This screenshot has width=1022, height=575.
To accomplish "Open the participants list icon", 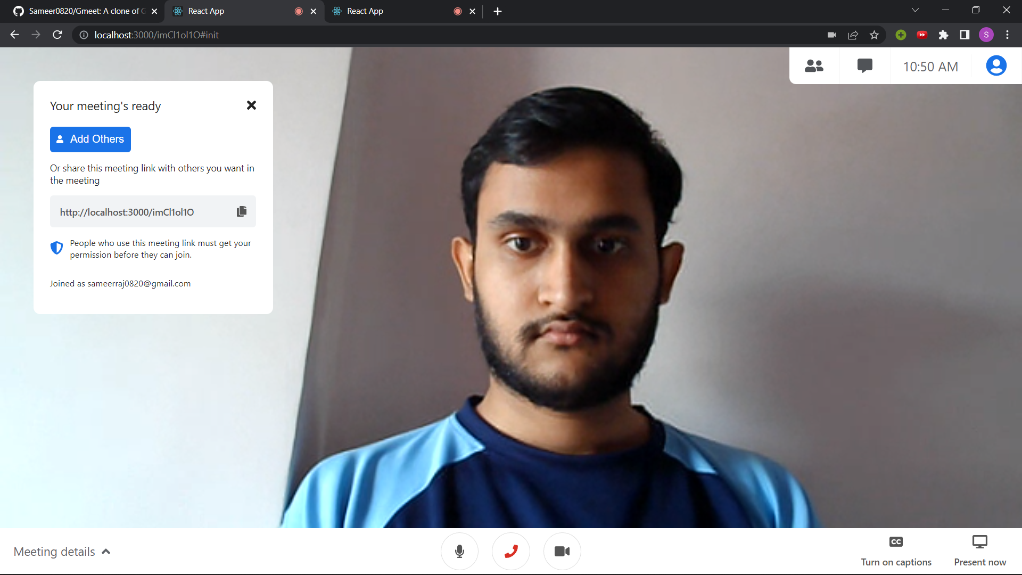I will tap(814, 66).
